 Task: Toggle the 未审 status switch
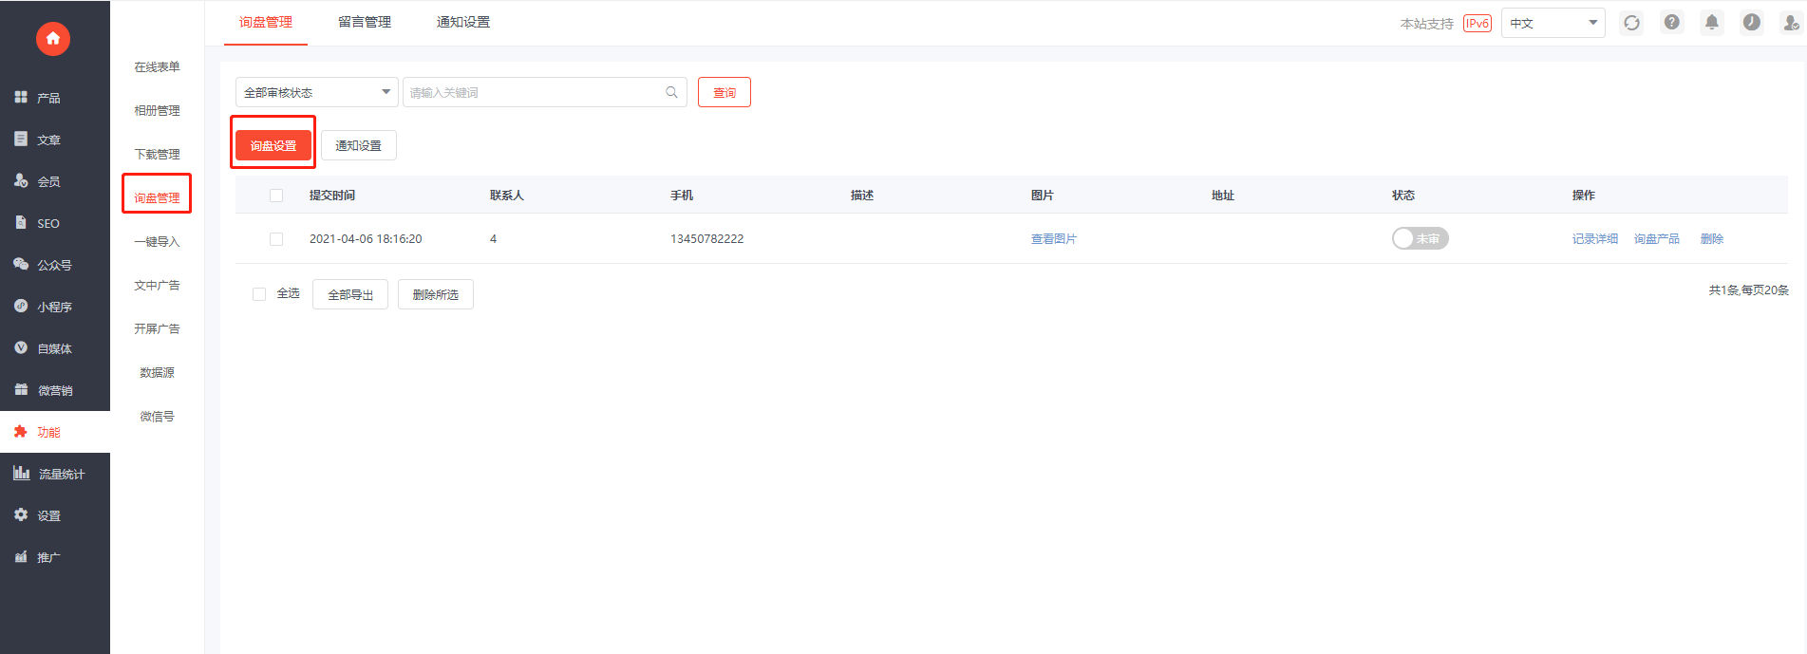pos(1420,239)
